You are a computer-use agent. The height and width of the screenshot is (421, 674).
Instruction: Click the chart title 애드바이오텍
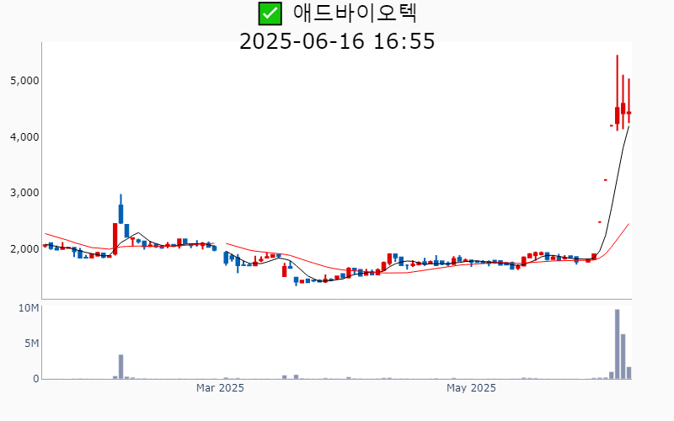tap(355, 13)
